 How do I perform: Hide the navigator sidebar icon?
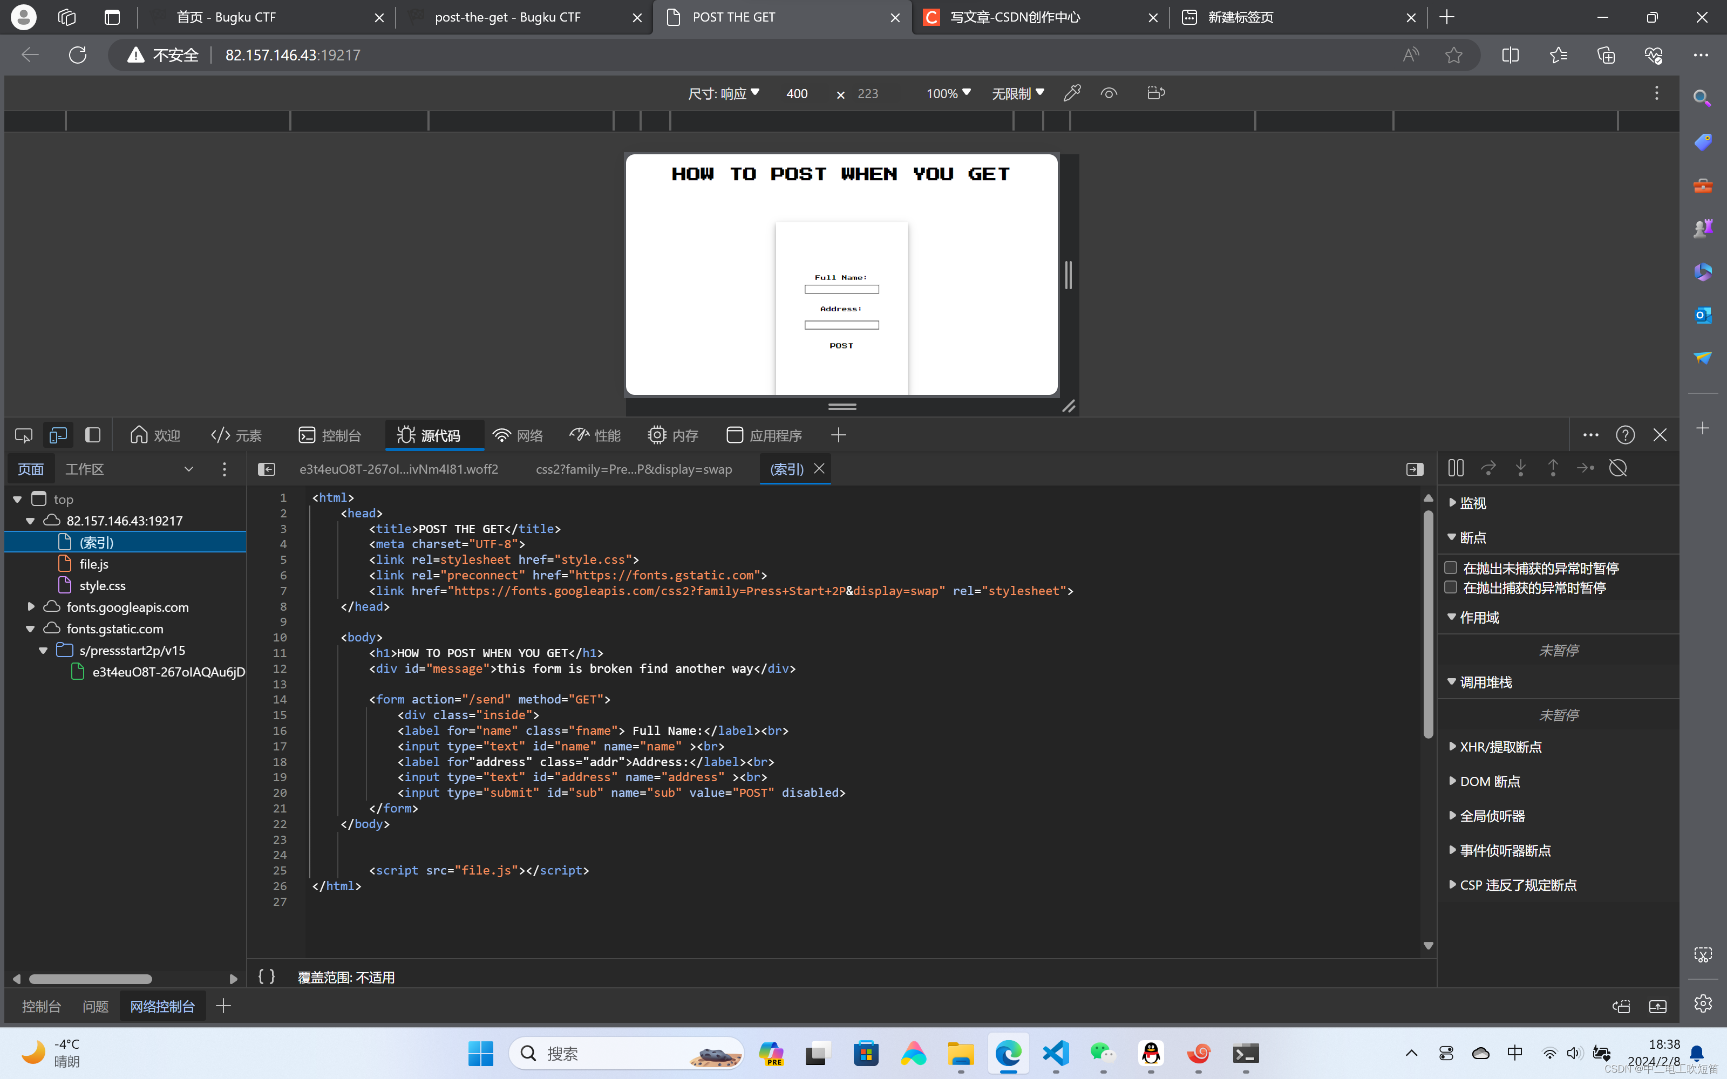click(266, 469)
